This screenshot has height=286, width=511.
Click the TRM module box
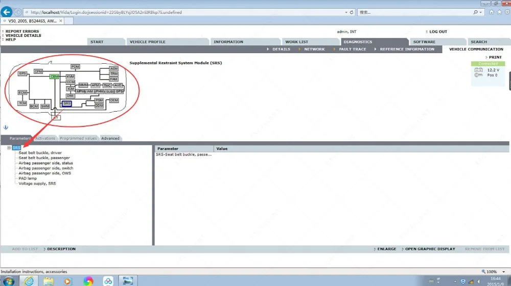(x=113, y=74)
